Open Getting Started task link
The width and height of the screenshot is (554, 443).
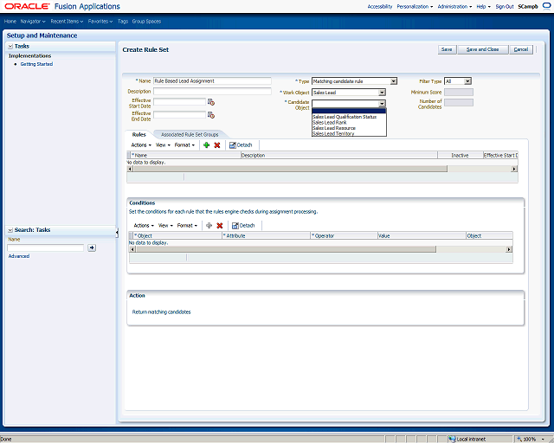pyautogui.click(x=36, y=64)
